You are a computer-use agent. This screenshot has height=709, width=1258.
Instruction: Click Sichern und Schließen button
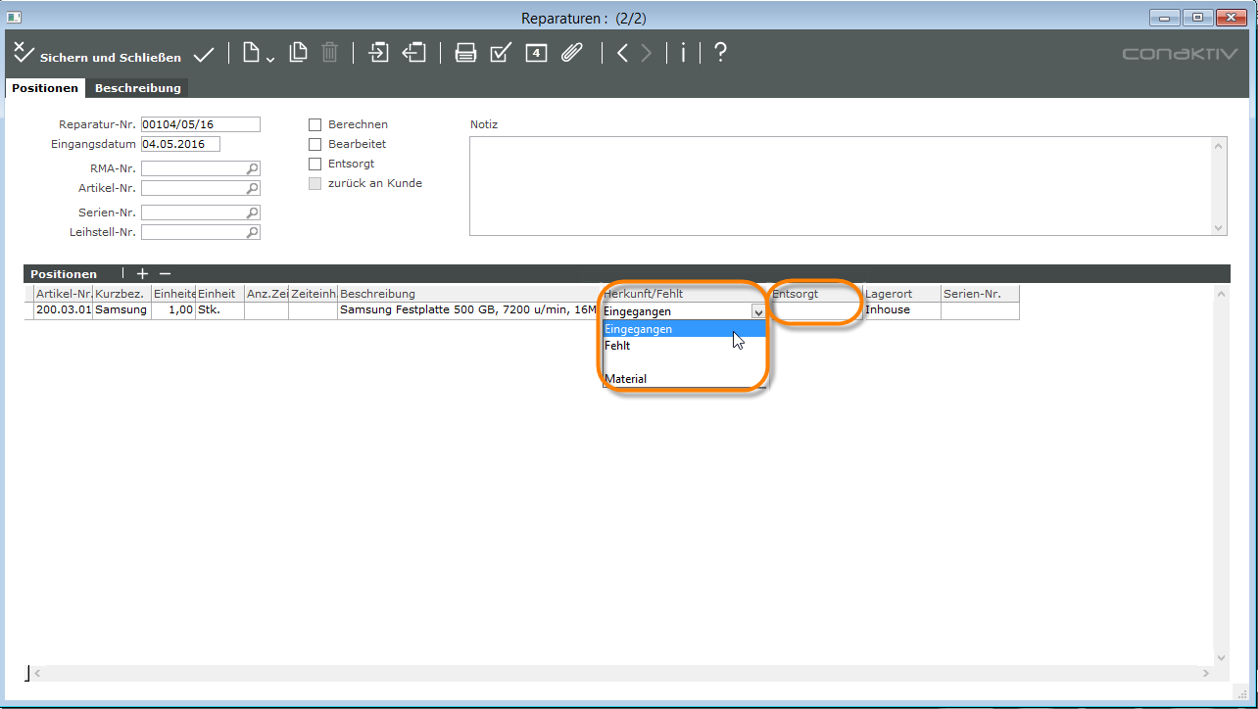click(98, 57)
